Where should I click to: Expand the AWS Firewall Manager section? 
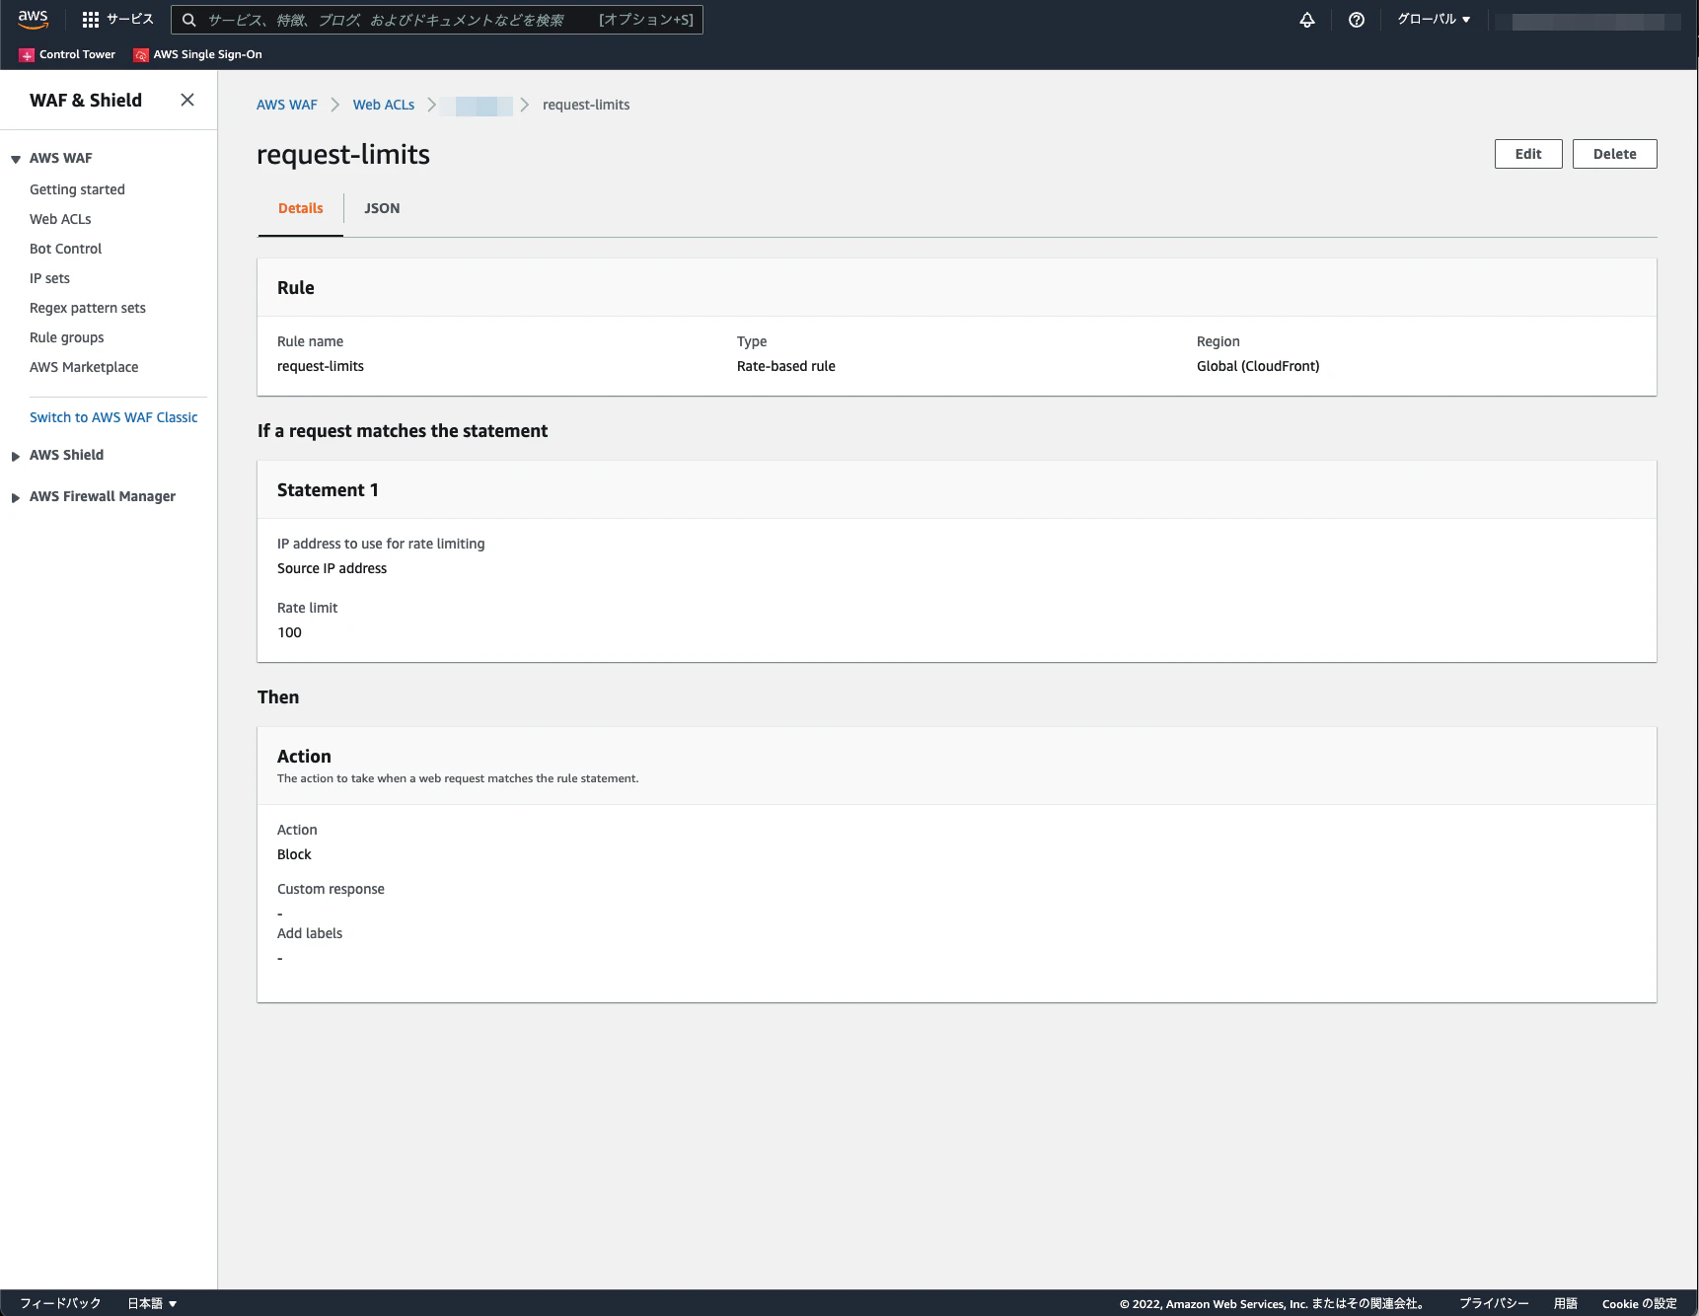tap(16, 497)
